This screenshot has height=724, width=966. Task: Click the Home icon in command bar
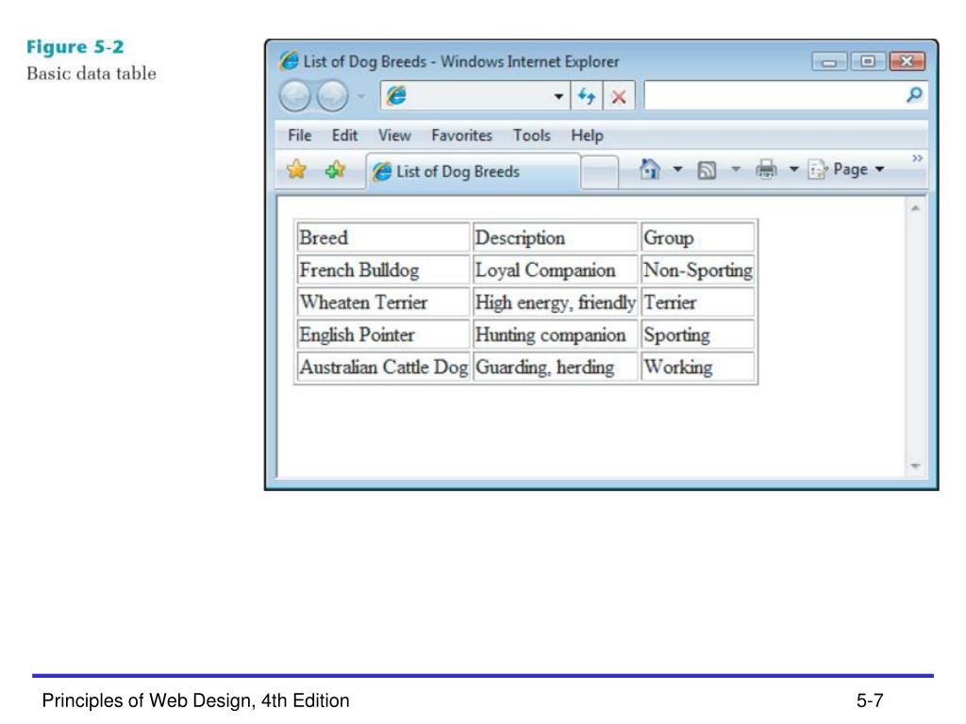pos(650,169)
